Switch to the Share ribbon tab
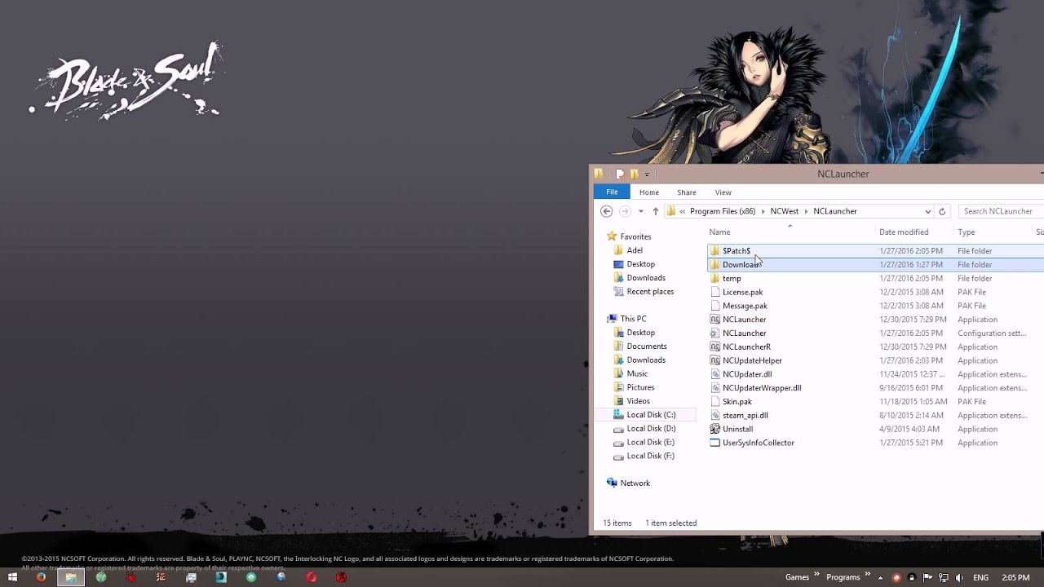1044x587 pixels. coord(687,192)
